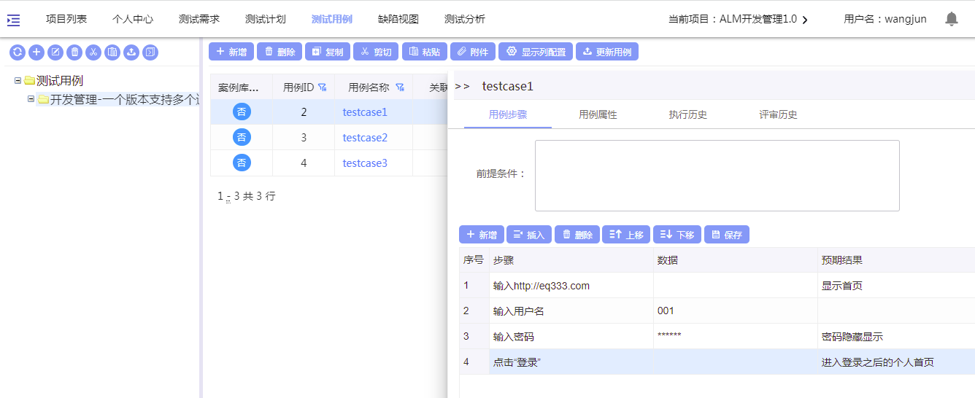Click the 保存 button for test steps

[x=726, y=235]
